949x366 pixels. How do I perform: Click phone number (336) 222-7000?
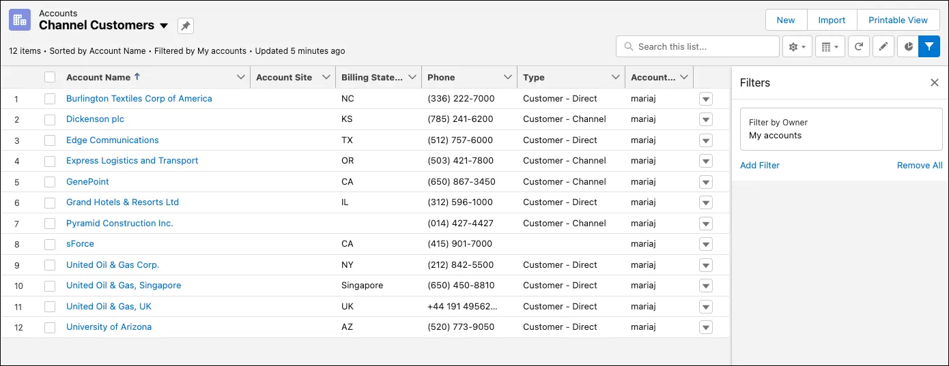pyautogui.click(x=461, y=99)
